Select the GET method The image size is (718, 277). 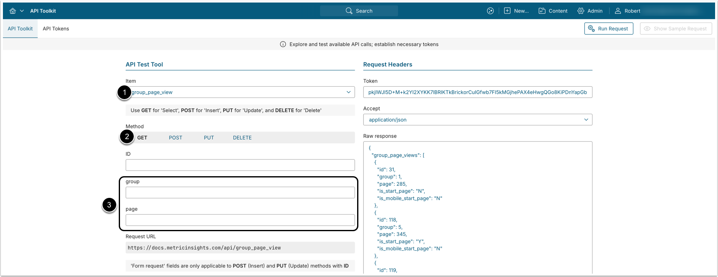[142, 137]
